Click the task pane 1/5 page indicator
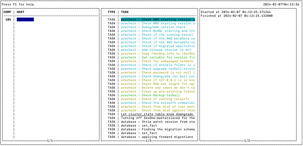 pyautogui.click(x=148, y=141)
